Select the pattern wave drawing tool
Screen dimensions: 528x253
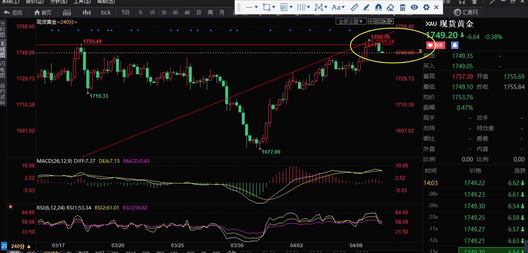coord(318,7)
